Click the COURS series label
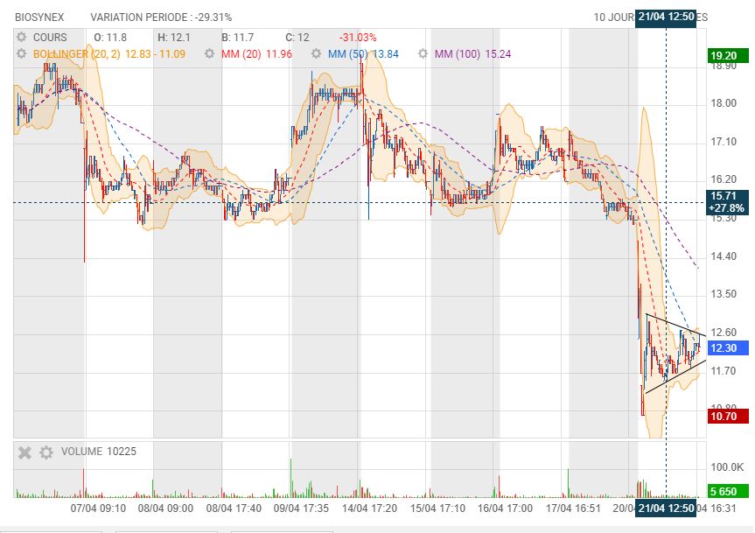This screenshot has height=533, width=755. (50, 38)
